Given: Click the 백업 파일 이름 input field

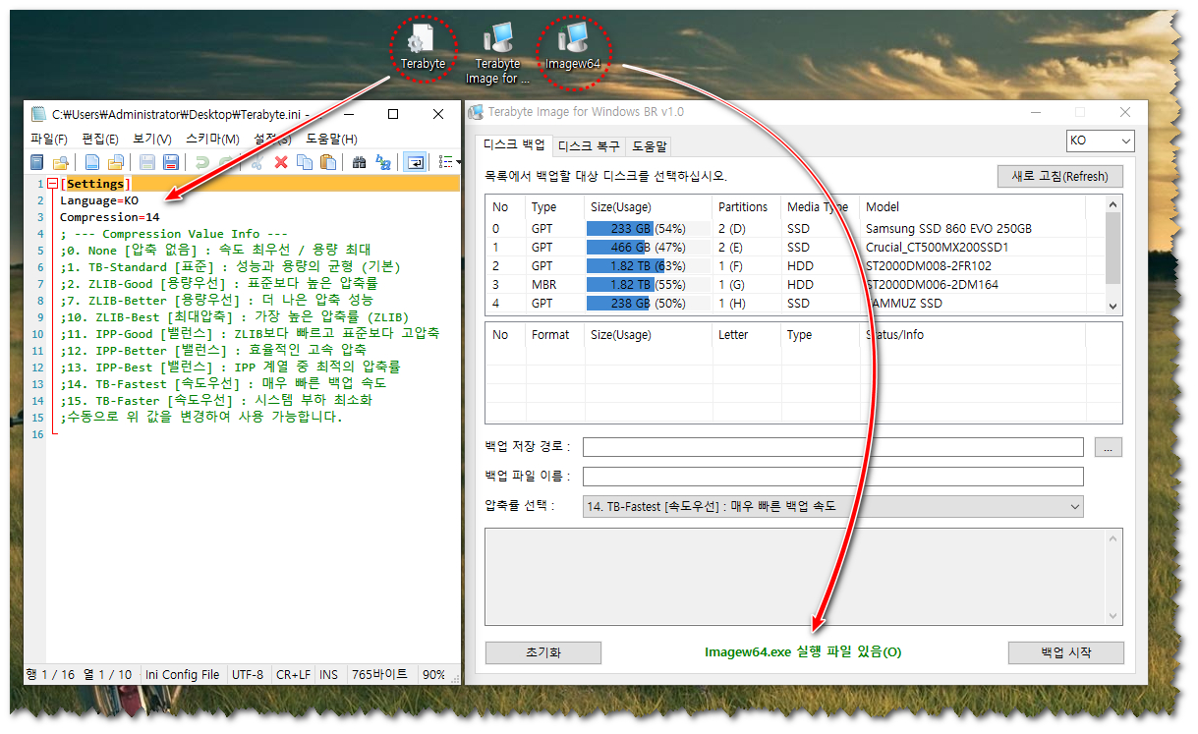Looking at the screenshot, I should click(x=832, y=477).
